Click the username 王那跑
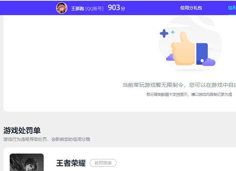 click(77, 9)
